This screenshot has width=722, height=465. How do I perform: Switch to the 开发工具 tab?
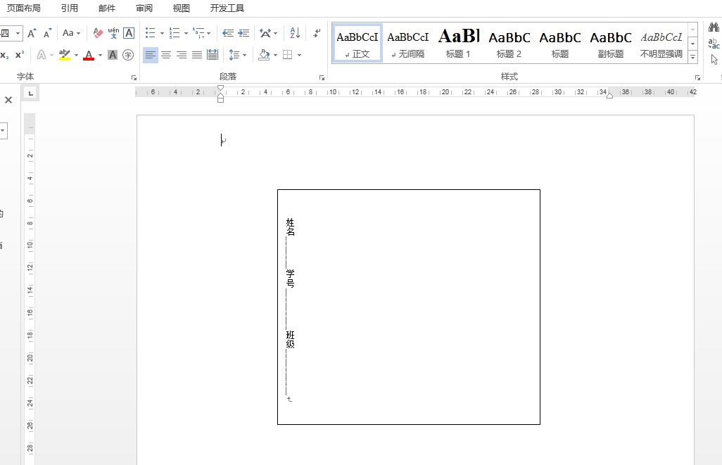pyautogui.click(x=227, y=8)
